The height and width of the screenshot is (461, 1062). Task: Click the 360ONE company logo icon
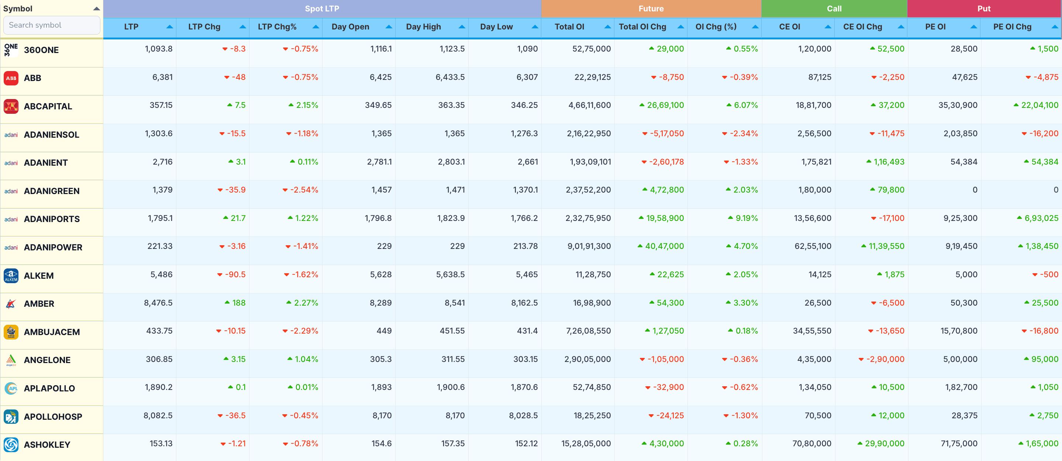pyautogui.click(x=11, y=50)
